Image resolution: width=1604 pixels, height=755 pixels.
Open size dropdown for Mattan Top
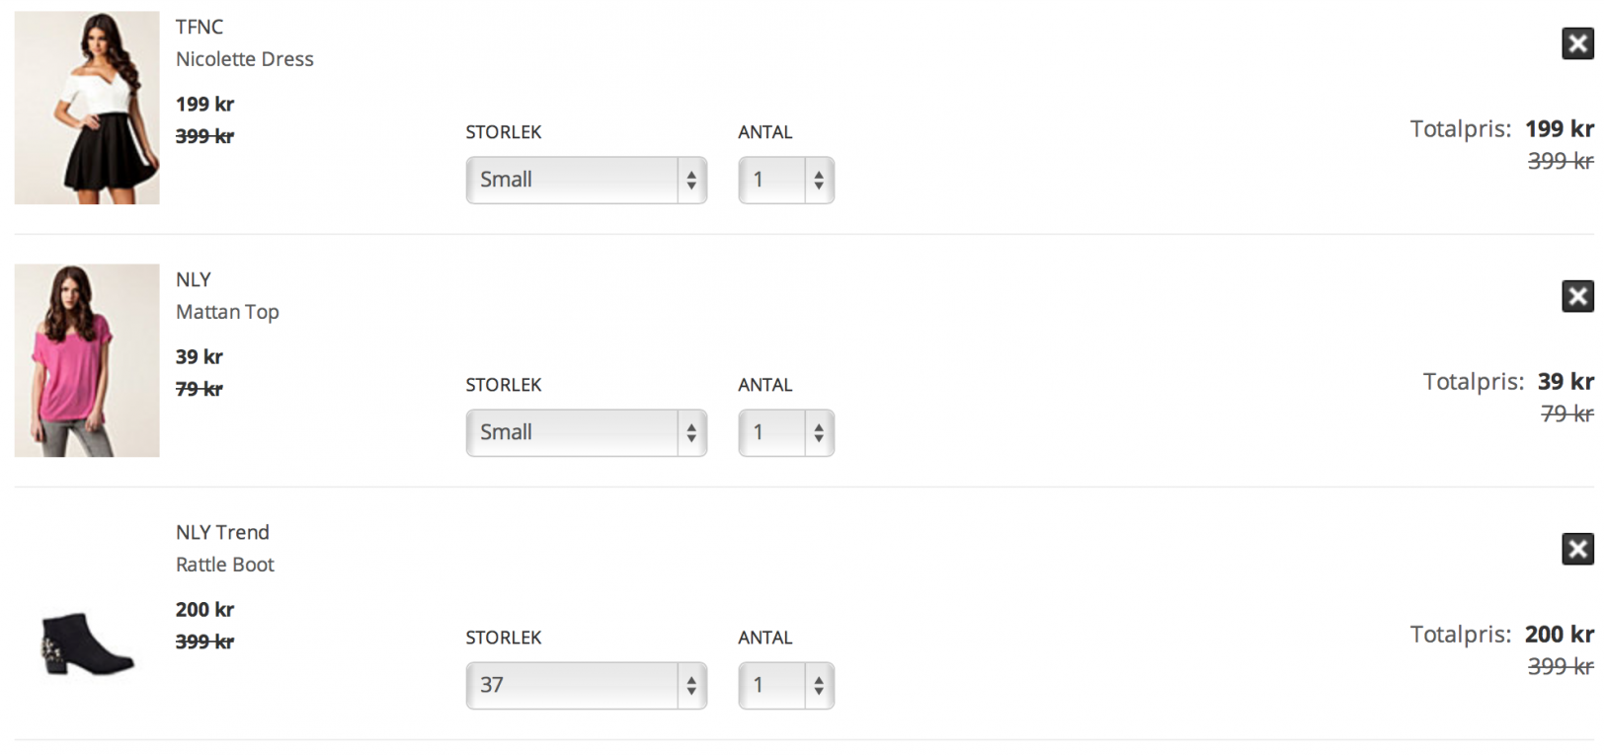point(586,432)
